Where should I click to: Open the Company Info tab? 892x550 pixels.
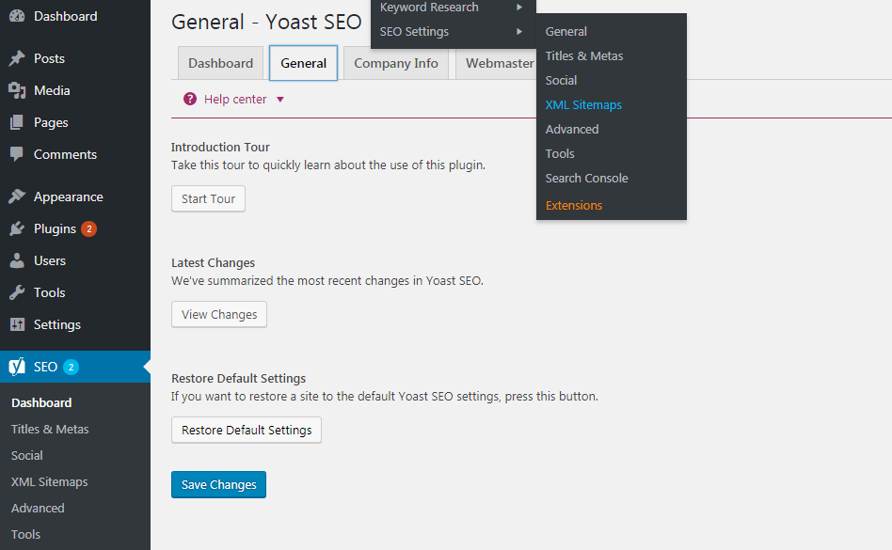coord(396,63)
